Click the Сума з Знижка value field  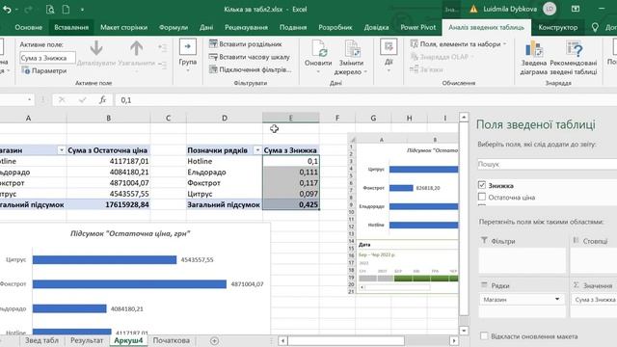point(594,300)
